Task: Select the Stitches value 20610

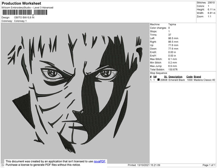Action: click(211, 3)
